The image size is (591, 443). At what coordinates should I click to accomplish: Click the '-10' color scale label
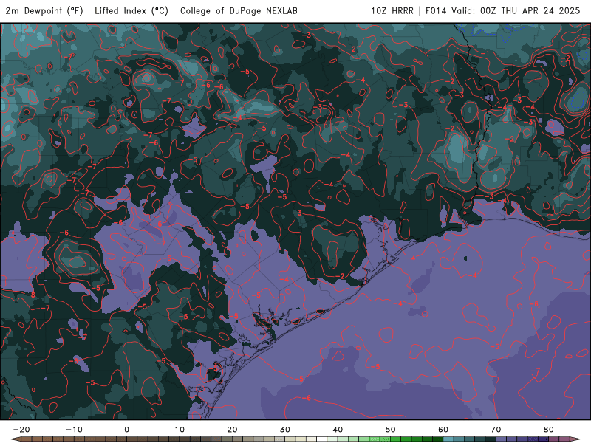tap(74, 430)
